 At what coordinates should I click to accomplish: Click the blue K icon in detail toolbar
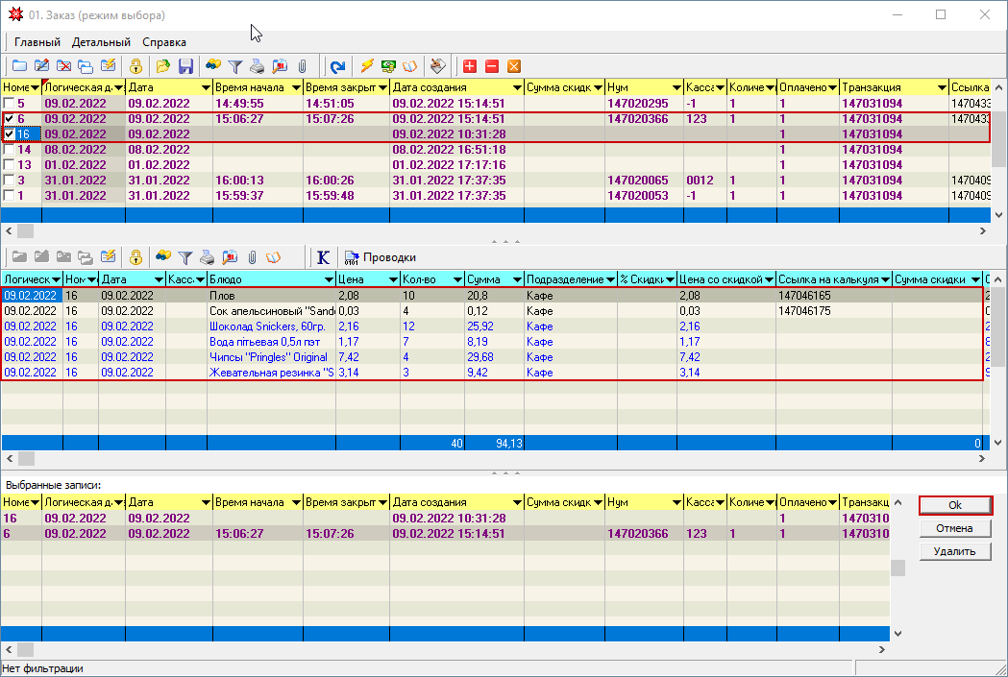coord(323,257)
